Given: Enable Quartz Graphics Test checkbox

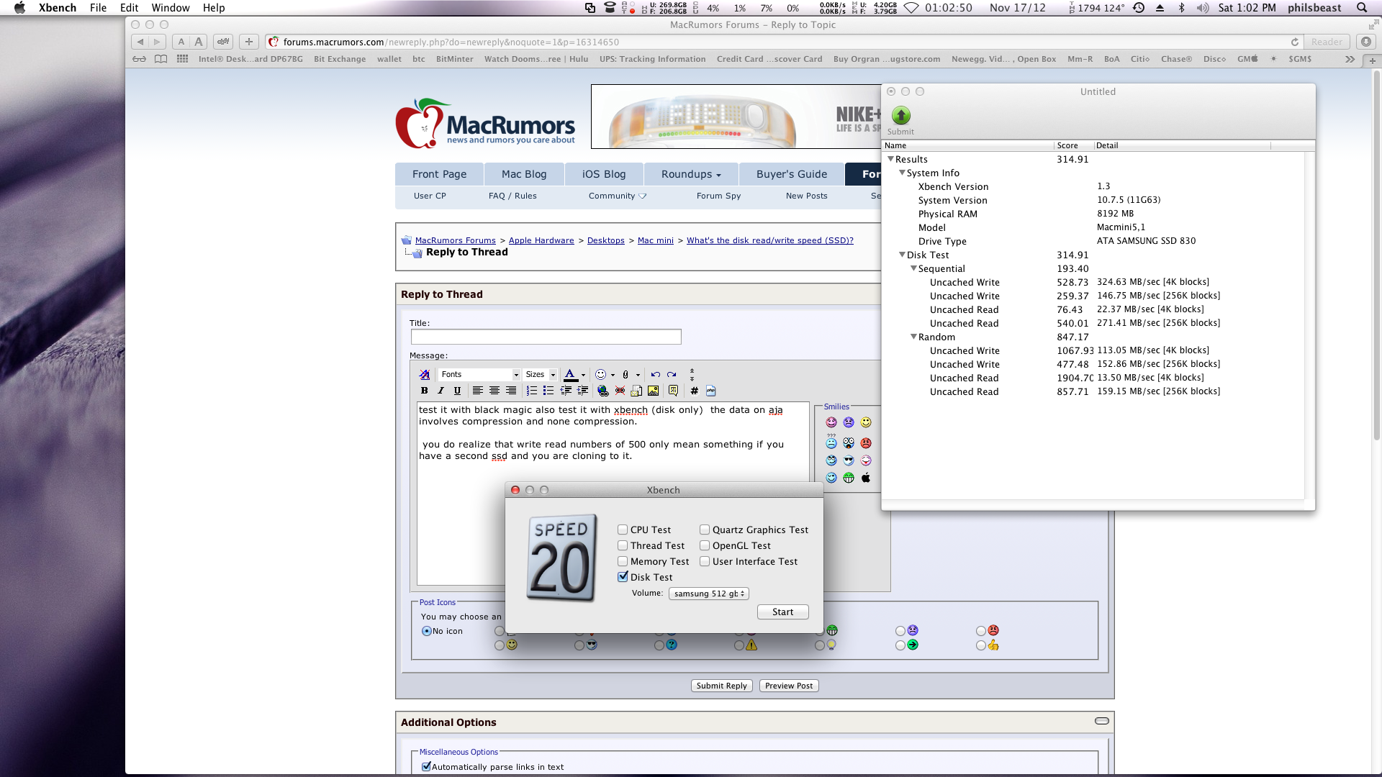Looking at the screenshot, I should (705, 530).
